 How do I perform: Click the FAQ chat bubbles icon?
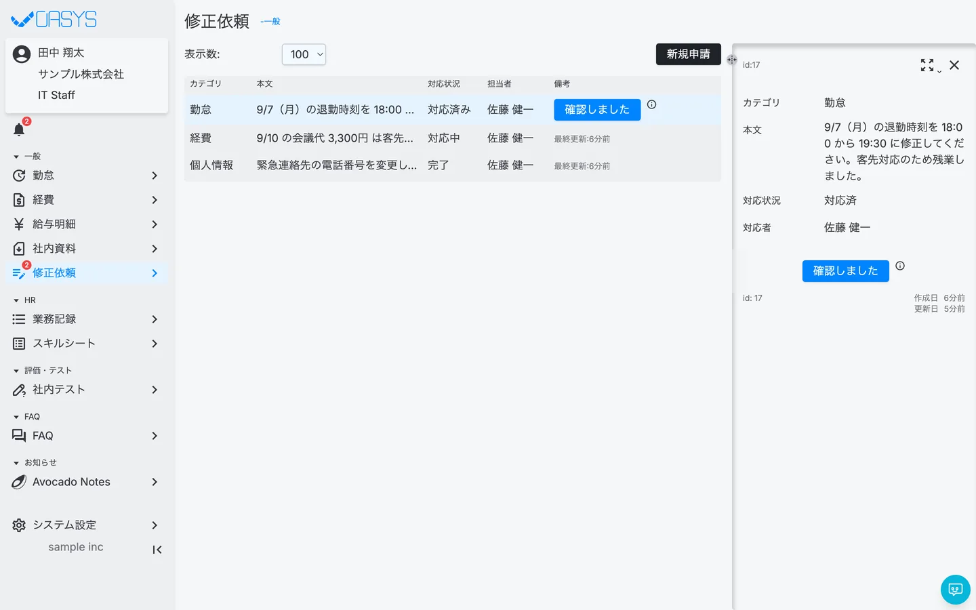click(x=19, y=436)
